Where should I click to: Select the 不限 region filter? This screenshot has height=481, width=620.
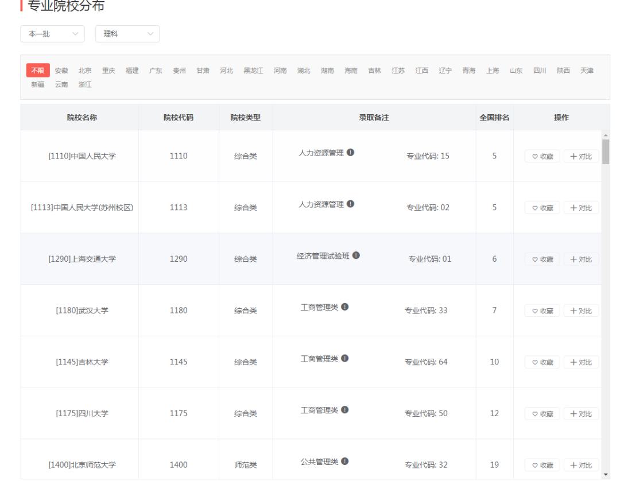point(38,71)
